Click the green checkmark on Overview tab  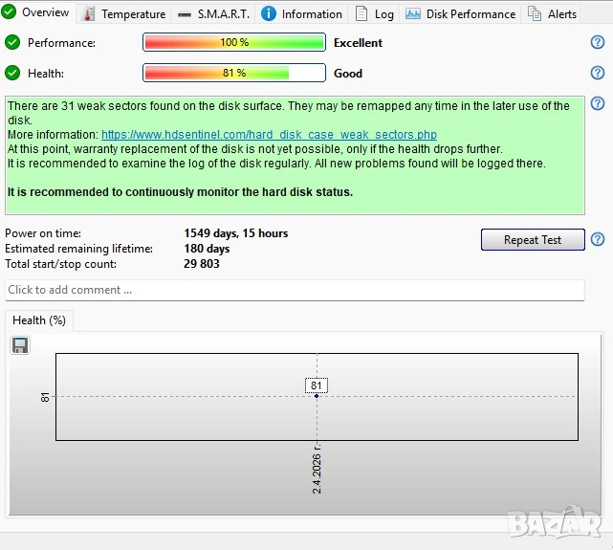click(9, 11)
